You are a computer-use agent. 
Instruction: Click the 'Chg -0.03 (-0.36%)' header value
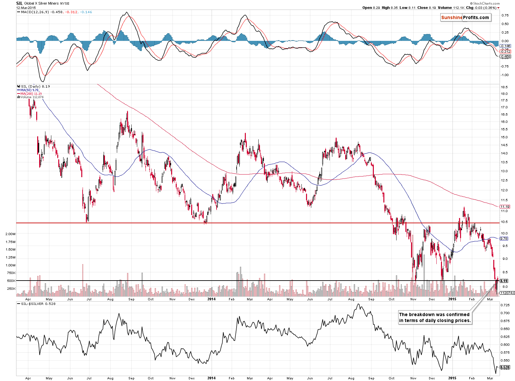(481, 8)
